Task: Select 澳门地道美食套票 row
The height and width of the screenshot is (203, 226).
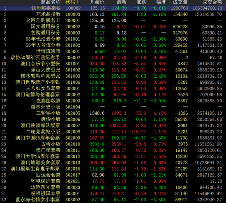Action: tap(113, 163)
